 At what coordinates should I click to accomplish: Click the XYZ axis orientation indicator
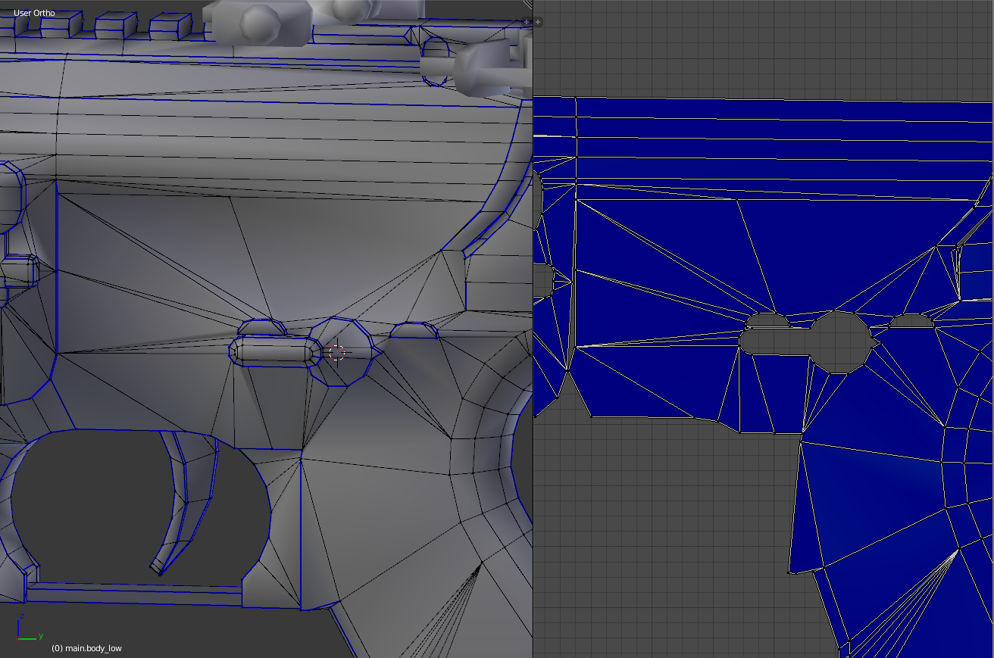tap(29, 628)
